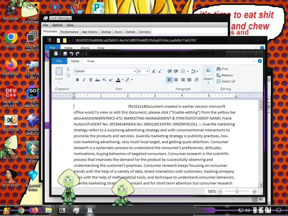Click the text highlight color icon
Screen dimensions: 288x216
click(x=127, y=80)
